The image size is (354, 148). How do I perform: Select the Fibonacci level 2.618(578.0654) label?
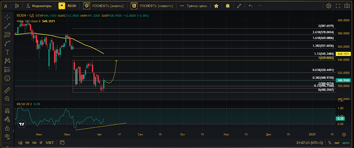[x=323, y=32]
